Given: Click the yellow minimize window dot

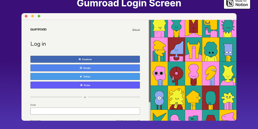Looking at the screenshot, I should click(x=33, y=16).
